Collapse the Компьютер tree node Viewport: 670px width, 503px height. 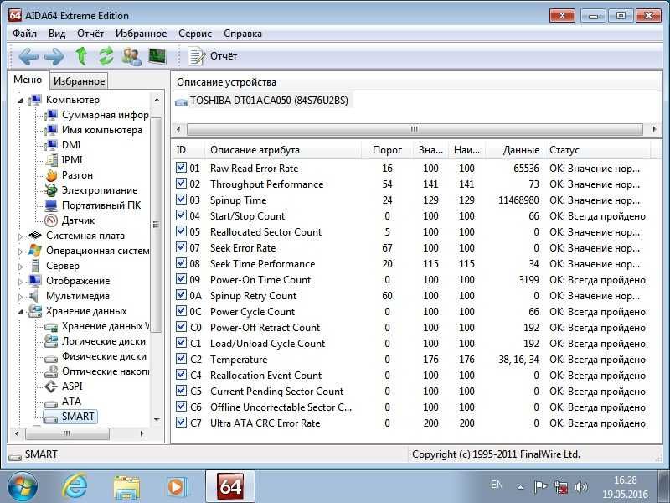[x=20, y=101]
